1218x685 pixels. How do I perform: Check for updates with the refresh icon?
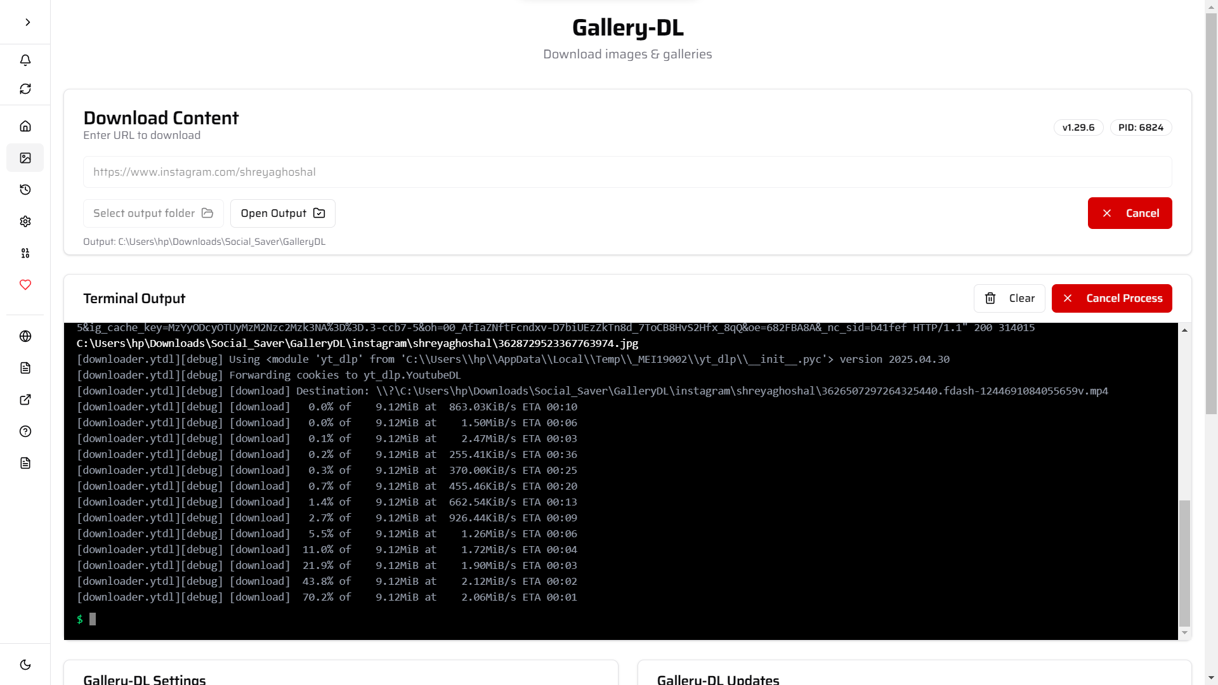(25, 89)
